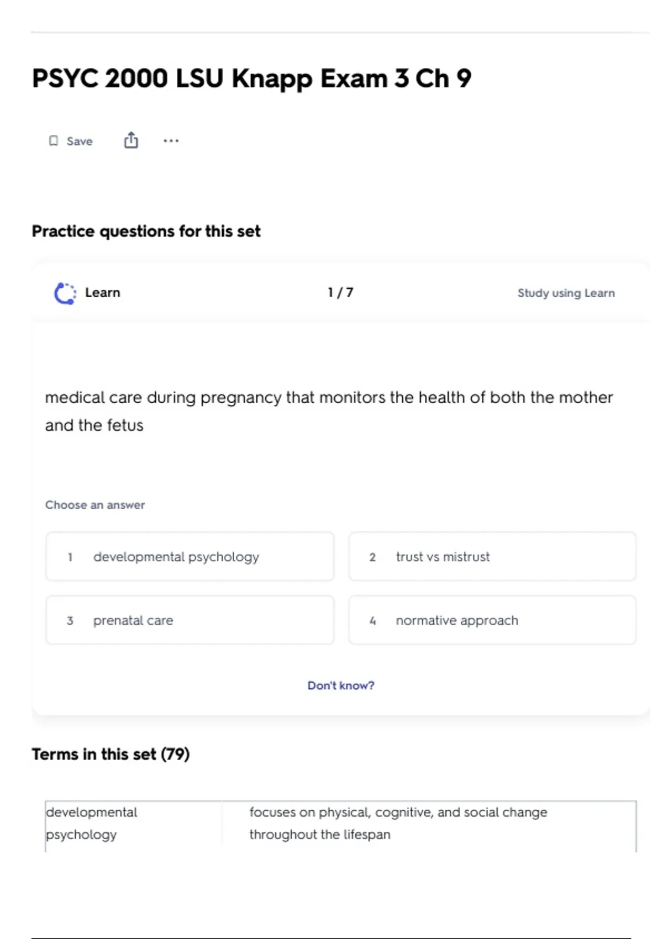Click the 'developmental psychology' term cell

pos(92,823)
